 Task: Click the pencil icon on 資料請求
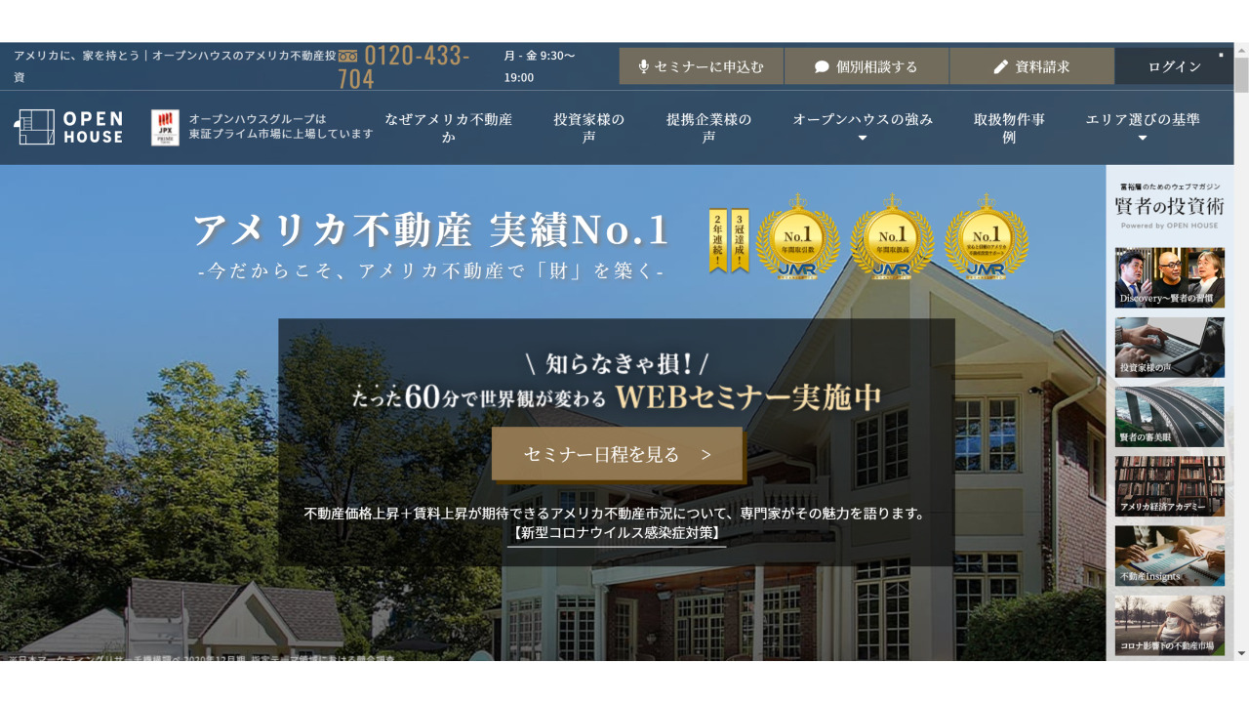1000,66
